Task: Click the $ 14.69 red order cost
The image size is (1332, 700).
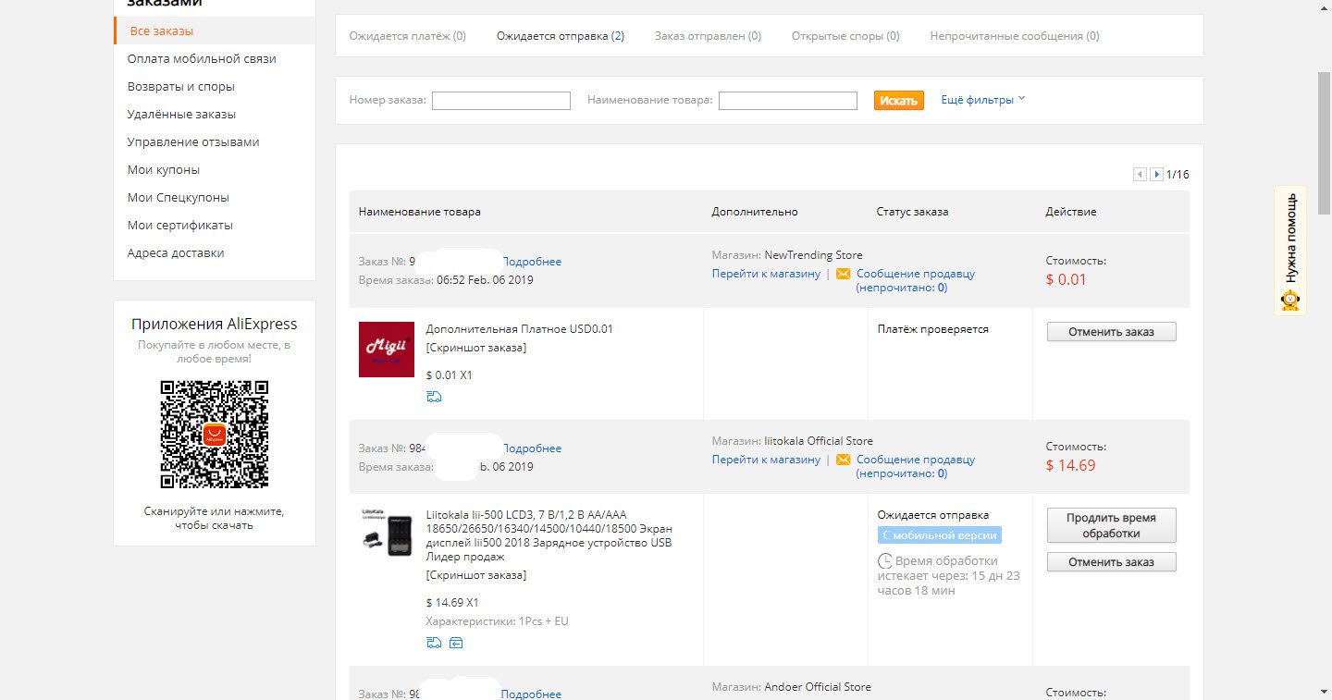Action: click(1070, 465)
